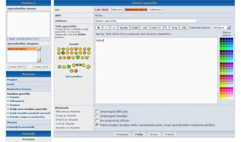The image size is (241, 142).
Task: Click the down arrow of the user groups list
Action: pos(39,60)
